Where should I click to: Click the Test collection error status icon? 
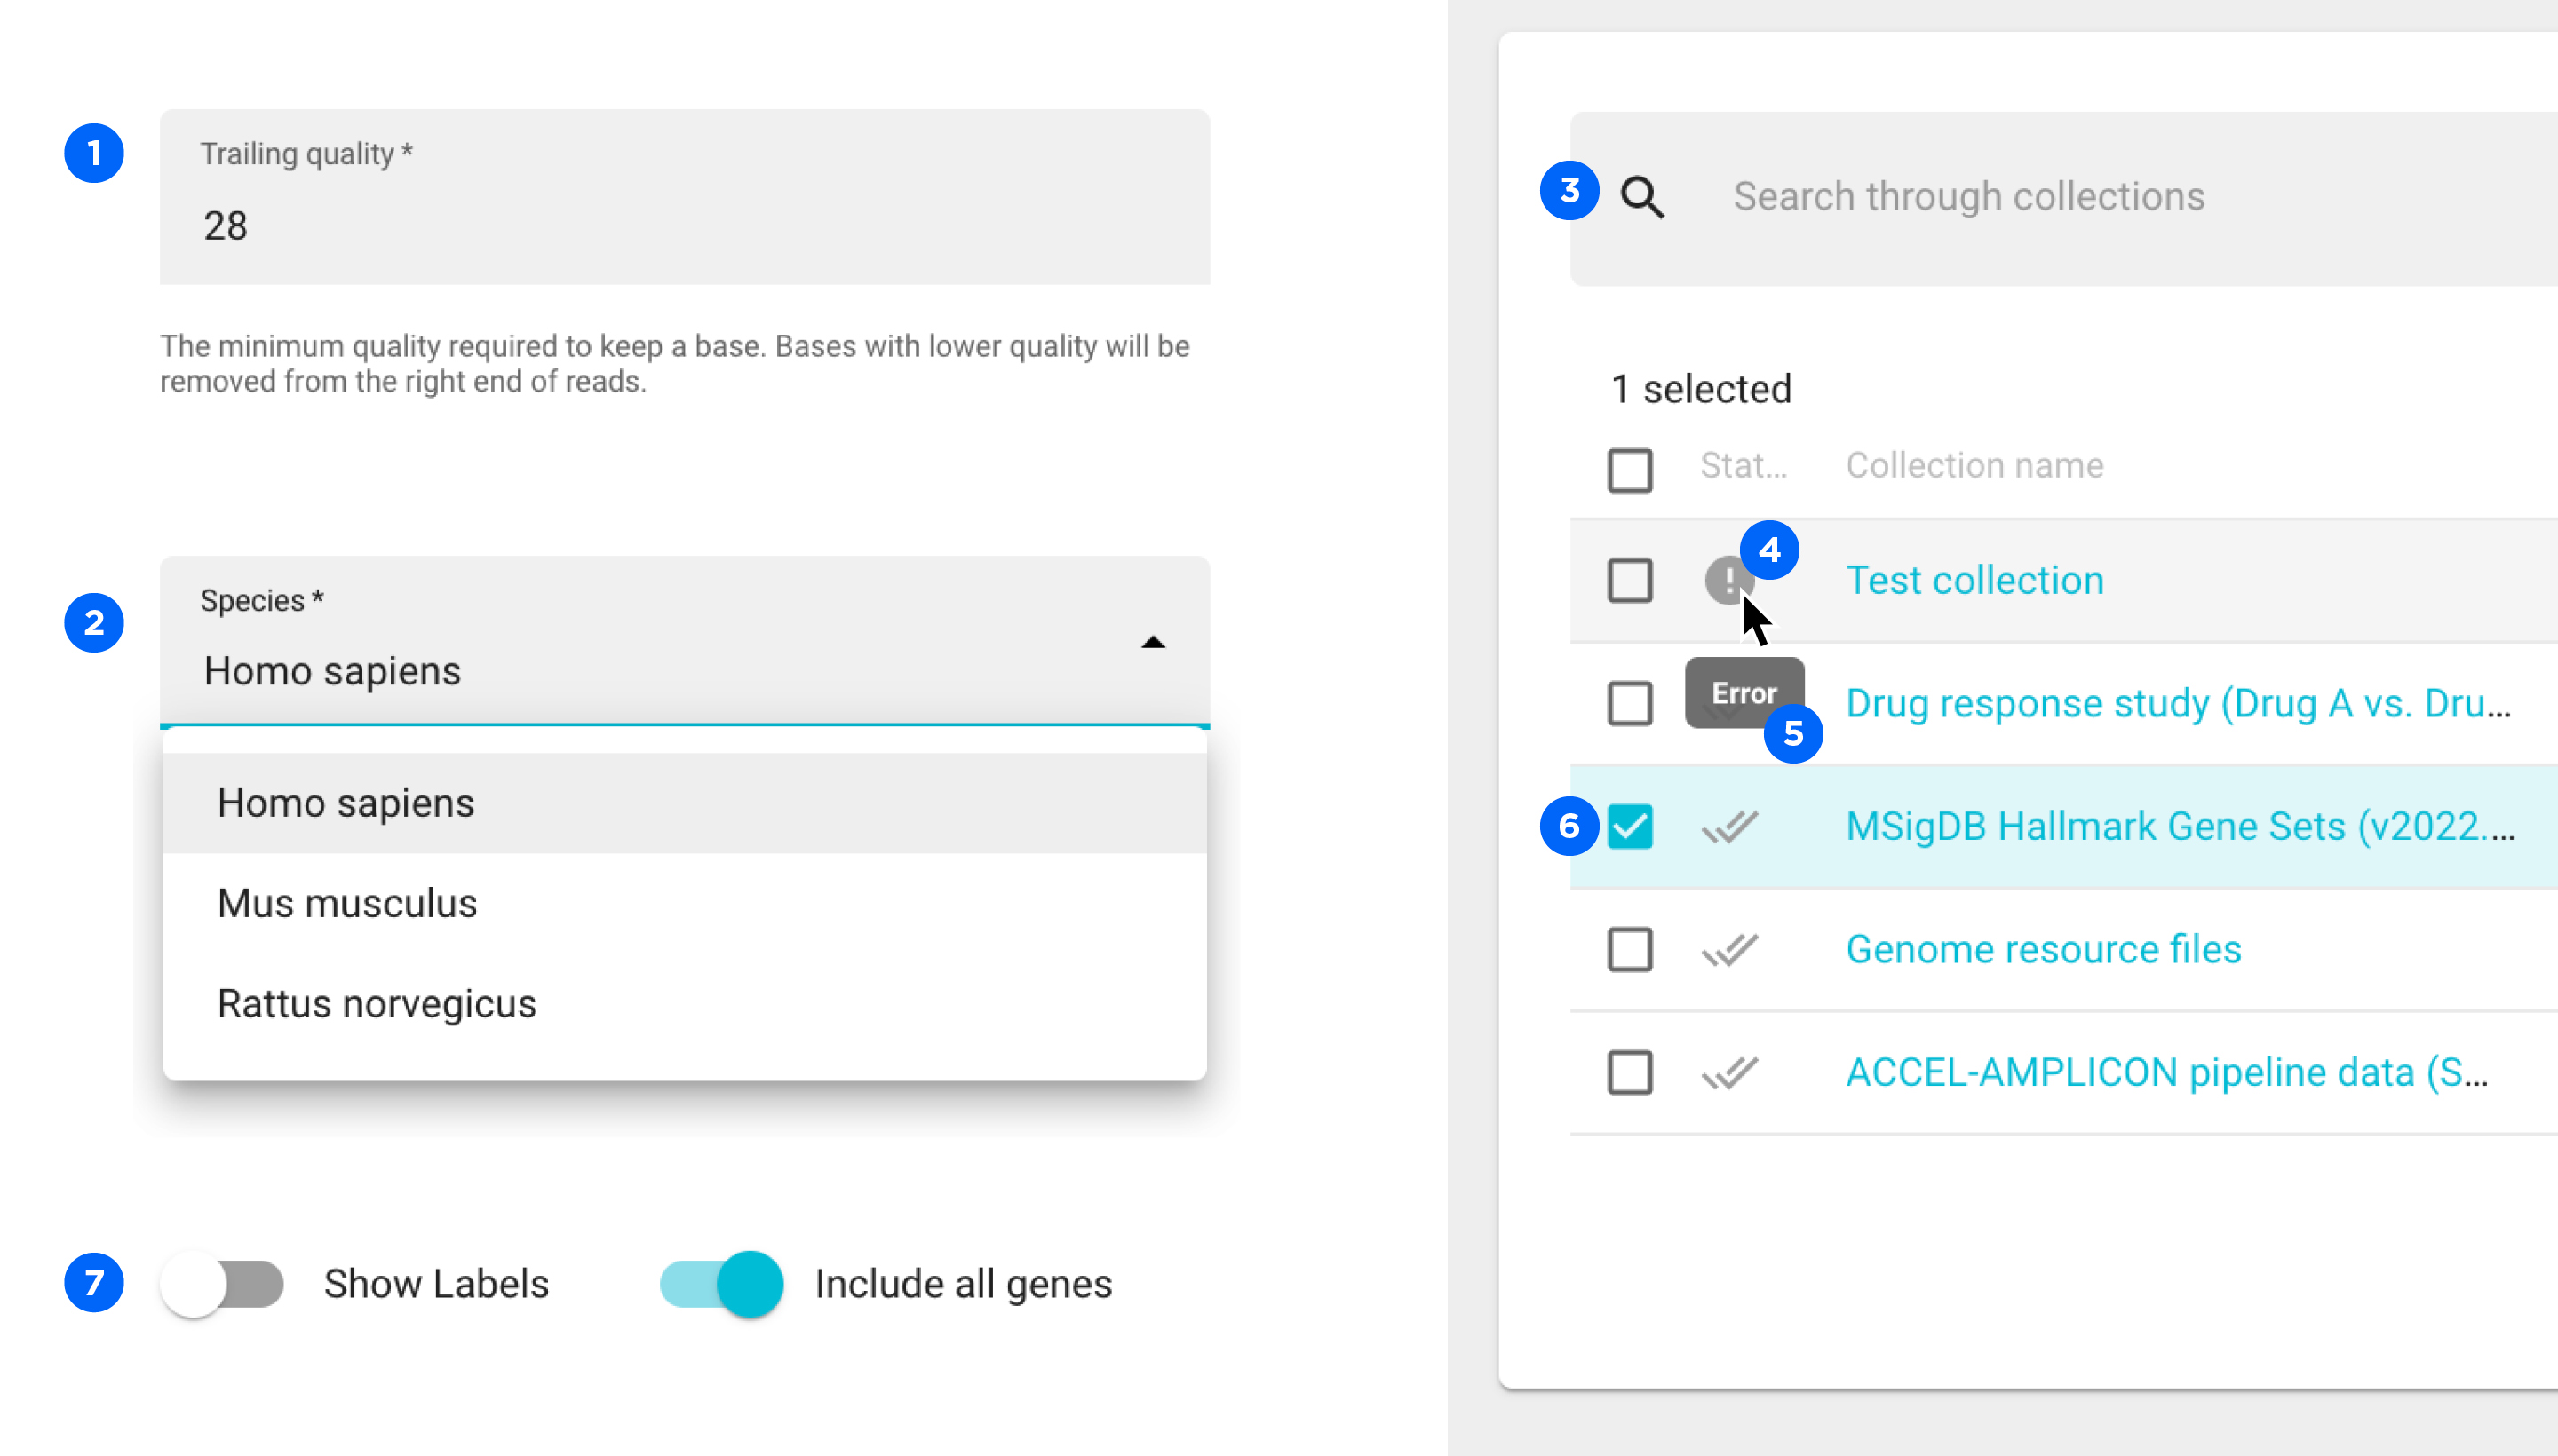click(1726, 580)
